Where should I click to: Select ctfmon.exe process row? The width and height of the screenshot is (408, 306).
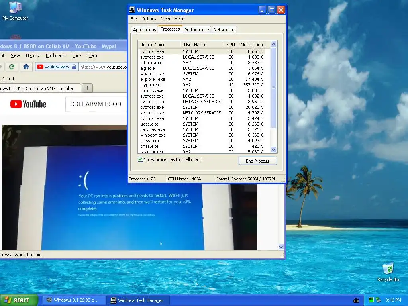click(x=202, y=63)
